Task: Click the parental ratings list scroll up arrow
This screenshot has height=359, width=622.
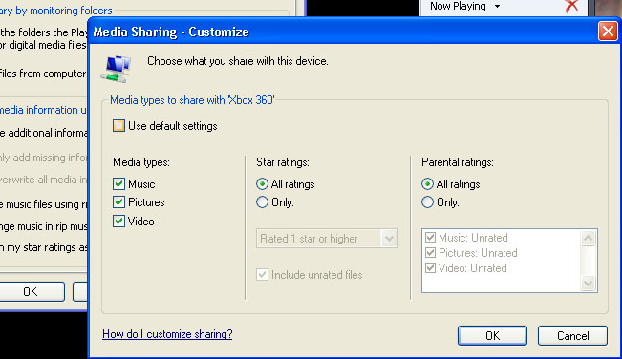Action: click(x=588, y=238)
